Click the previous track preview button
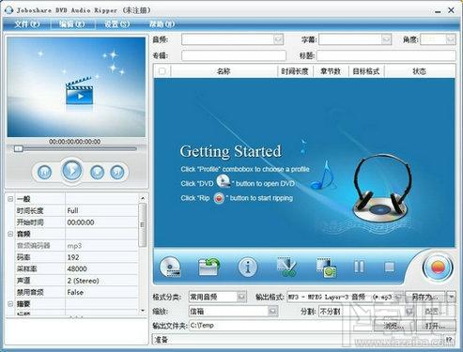 [44, 172]
